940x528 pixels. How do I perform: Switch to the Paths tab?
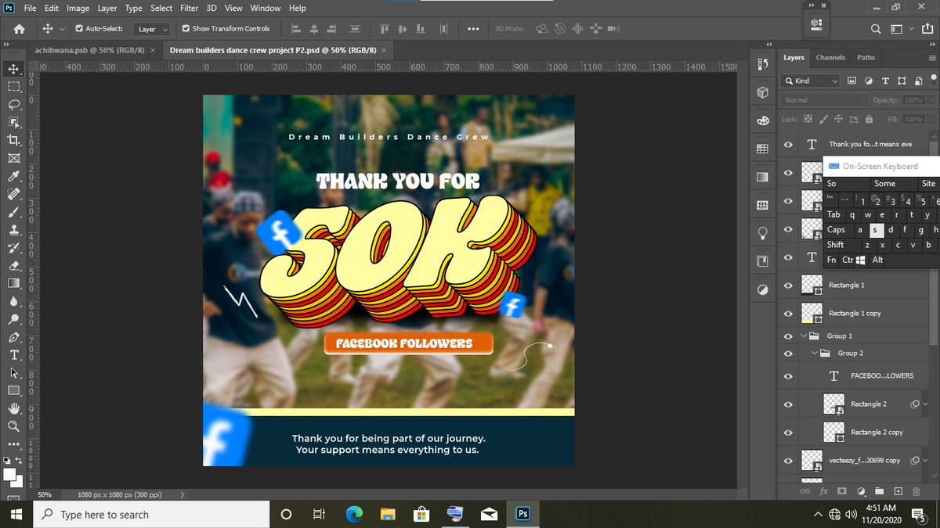click(x=866, y=57)
